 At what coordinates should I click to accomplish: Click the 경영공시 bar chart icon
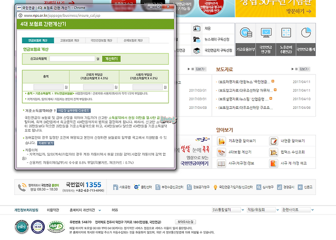coord(280,187)
